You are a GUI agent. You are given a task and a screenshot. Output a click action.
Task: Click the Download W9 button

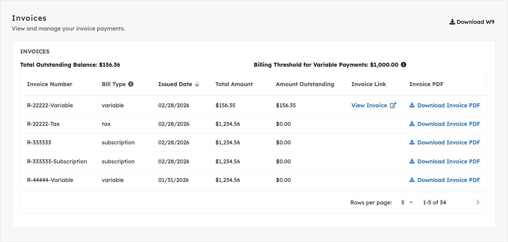coord(472,22)
